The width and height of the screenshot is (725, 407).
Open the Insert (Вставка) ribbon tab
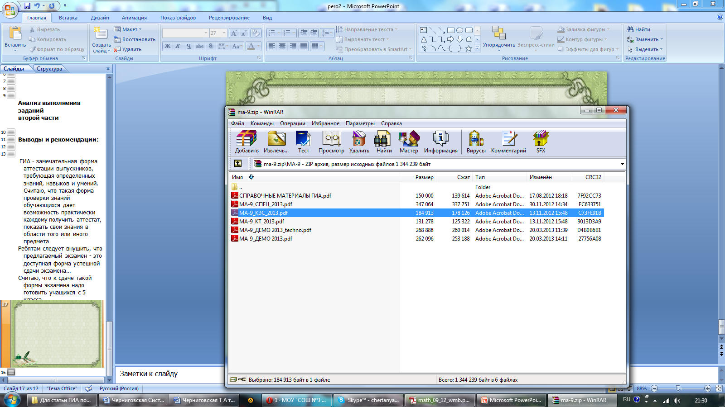[x=68, y=18]
